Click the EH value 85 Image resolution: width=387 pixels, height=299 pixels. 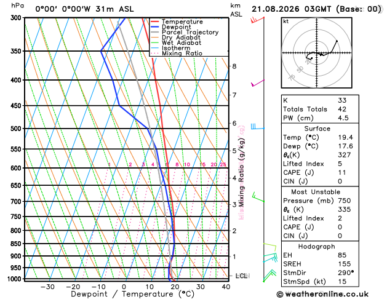(342, 255)
